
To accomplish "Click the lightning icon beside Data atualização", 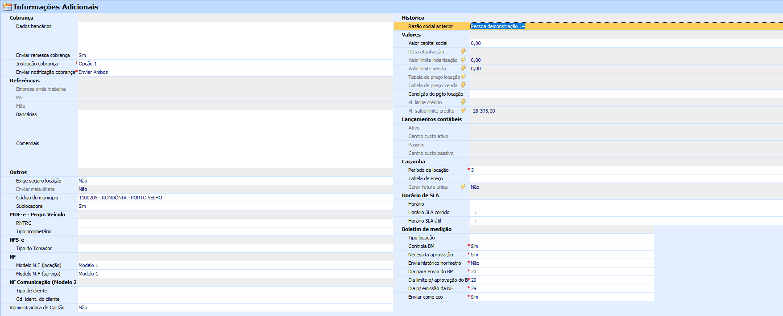I will point(464,52).
